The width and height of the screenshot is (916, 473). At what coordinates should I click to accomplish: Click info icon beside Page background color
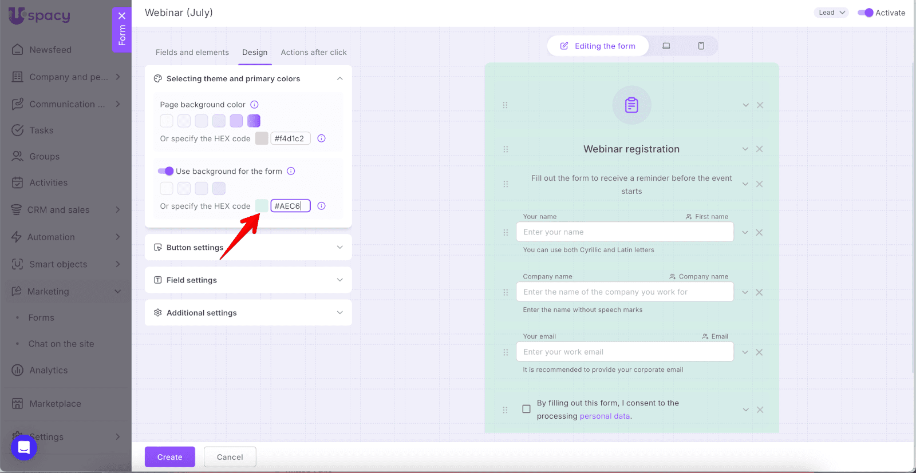tap(255, 105)
